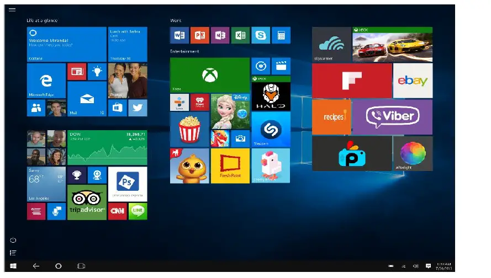Check the battery icon in system tray
Viewport: 491px width, 278px height.
pos(391,266)
